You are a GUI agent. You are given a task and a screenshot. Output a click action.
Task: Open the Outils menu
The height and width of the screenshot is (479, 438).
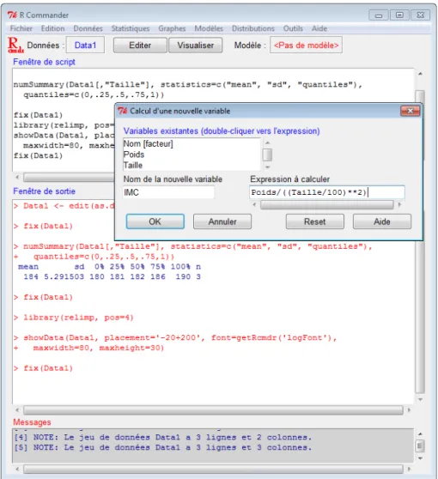tap(293, 28)
